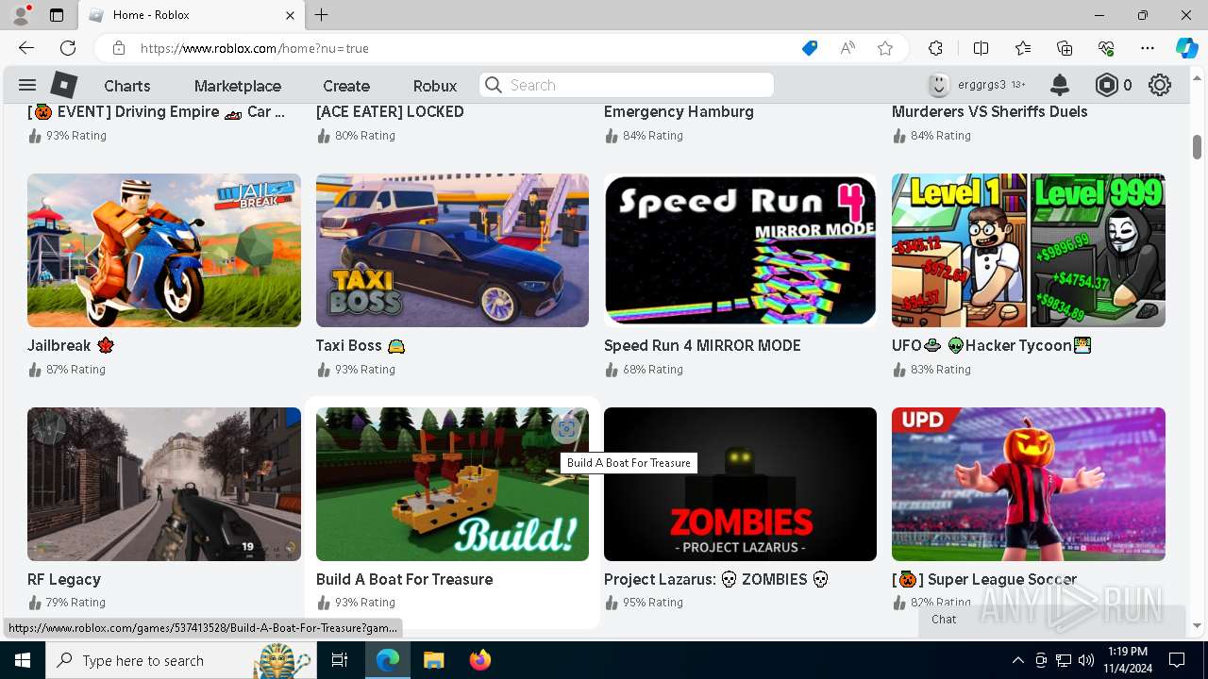Click the Windows taskbar search box

click(181, 660)
